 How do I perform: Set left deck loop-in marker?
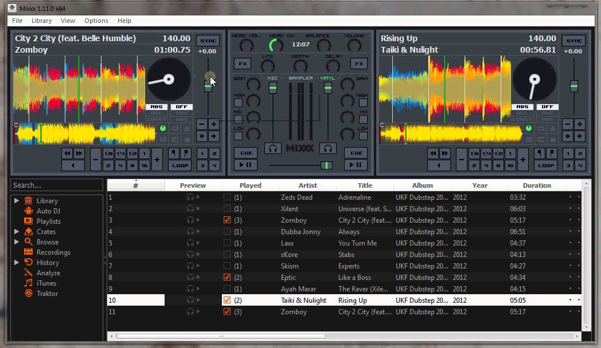coord(174,153)
